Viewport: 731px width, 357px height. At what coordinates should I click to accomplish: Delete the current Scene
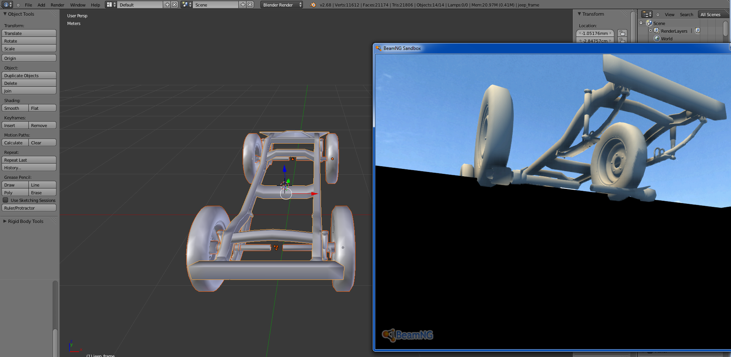click(250, 5)
